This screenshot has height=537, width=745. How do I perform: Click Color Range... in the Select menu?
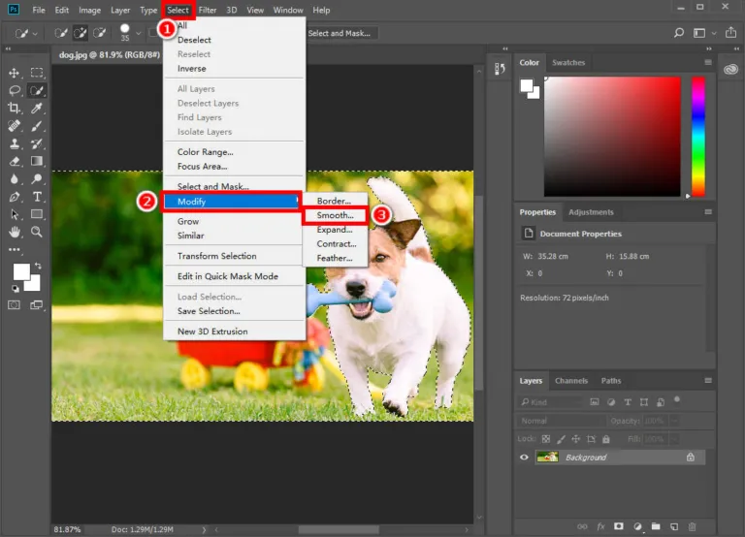coord(206,152)
